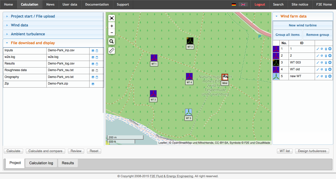Delete turbine 'WT old' using trash icon
This screenshot has width=336, height=179.
pyautogui.click(x=326, y=69)
